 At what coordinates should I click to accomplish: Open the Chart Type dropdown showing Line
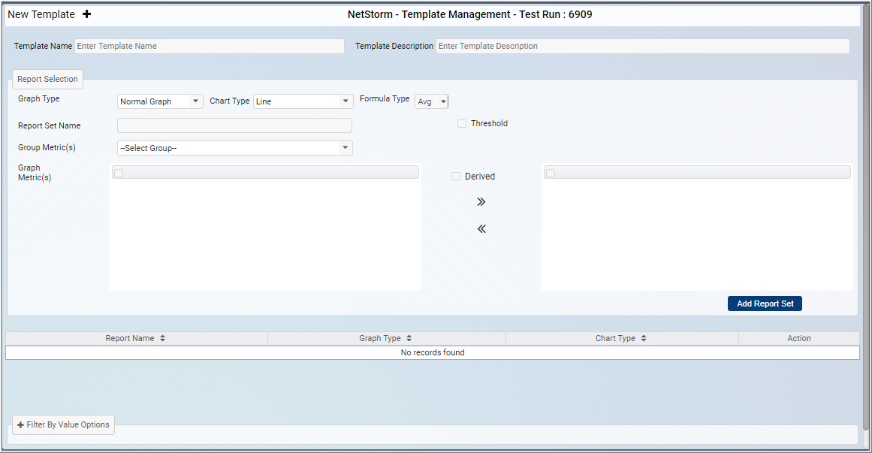(303, 101)
